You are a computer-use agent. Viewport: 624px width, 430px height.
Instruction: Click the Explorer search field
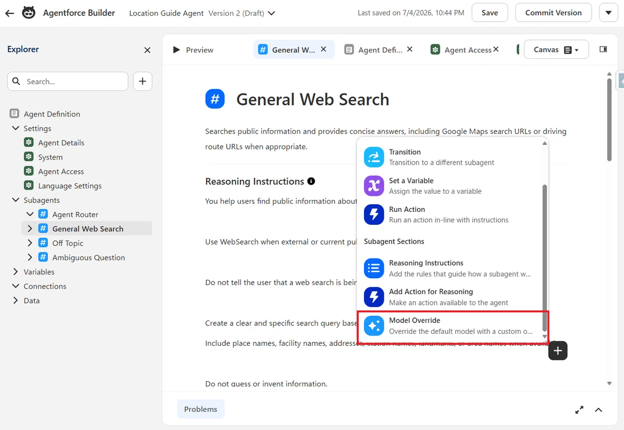tap(68, 82)
